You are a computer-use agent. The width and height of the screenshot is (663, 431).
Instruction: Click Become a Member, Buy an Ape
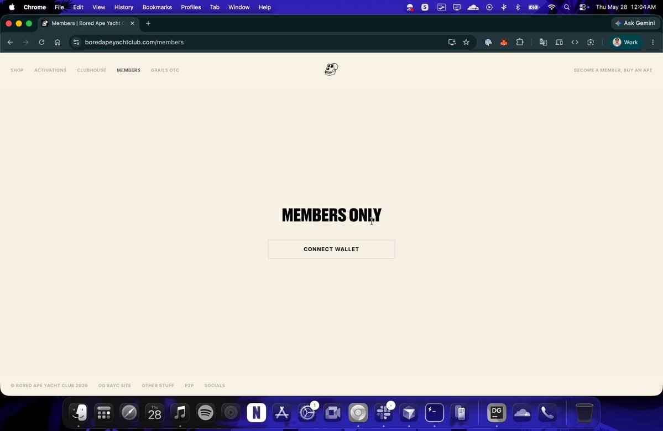613,70
